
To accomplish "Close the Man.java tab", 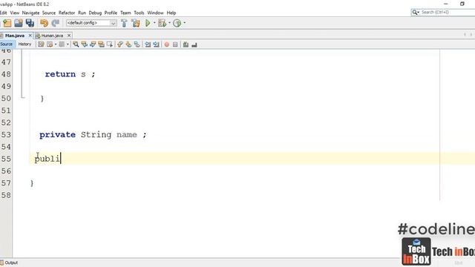I will 30,36.
